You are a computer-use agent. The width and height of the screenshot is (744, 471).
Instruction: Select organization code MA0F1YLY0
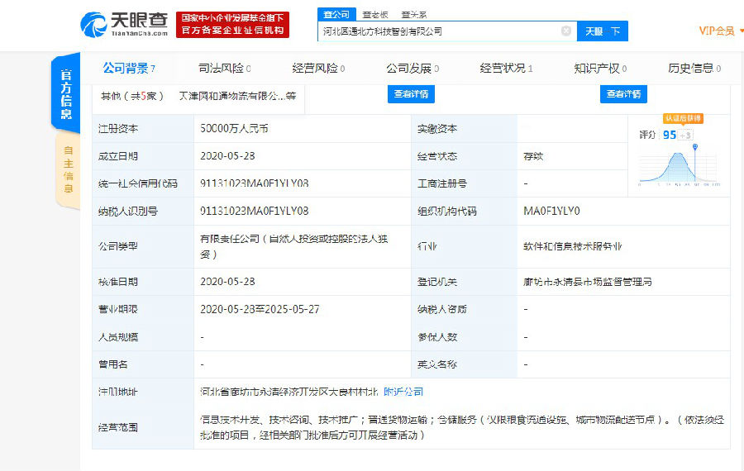551,211
